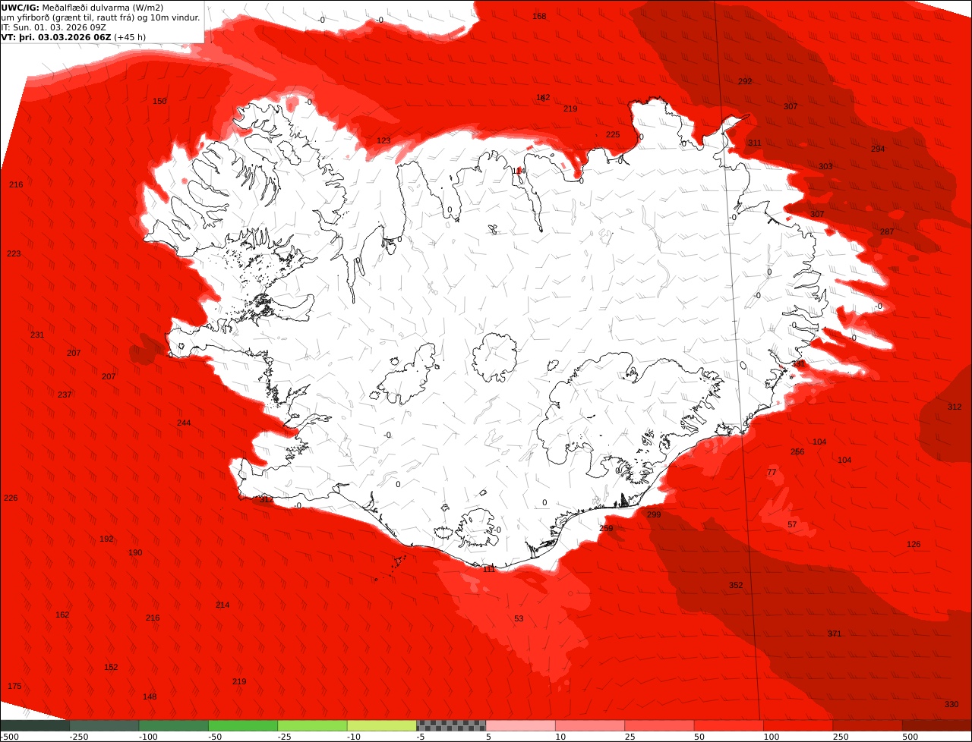Select the pink legend swatch between 10 and 25

coord(590,725)
